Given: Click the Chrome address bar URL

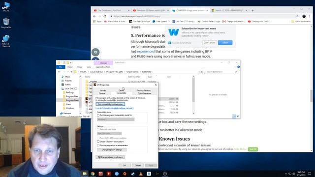Looking at the screenshot, I should pos(137,16).
